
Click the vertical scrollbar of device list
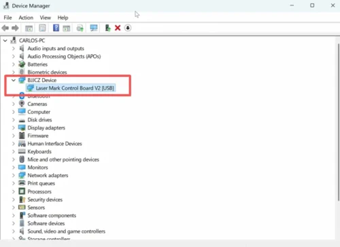[x=337, y=122]
